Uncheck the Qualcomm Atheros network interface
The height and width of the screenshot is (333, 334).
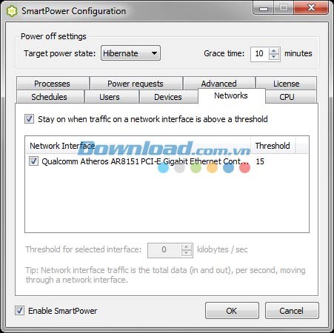coord(33,161)
